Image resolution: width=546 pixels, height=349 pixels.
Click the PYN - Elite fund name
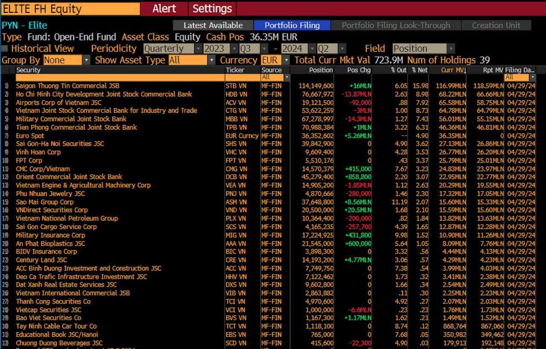point(24,25)
